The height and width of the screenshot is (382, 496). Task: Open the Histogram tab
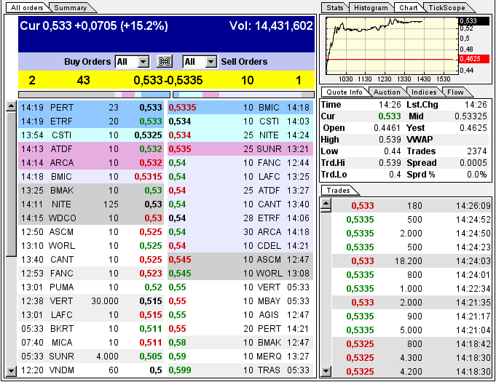click(x=371, y=8)
